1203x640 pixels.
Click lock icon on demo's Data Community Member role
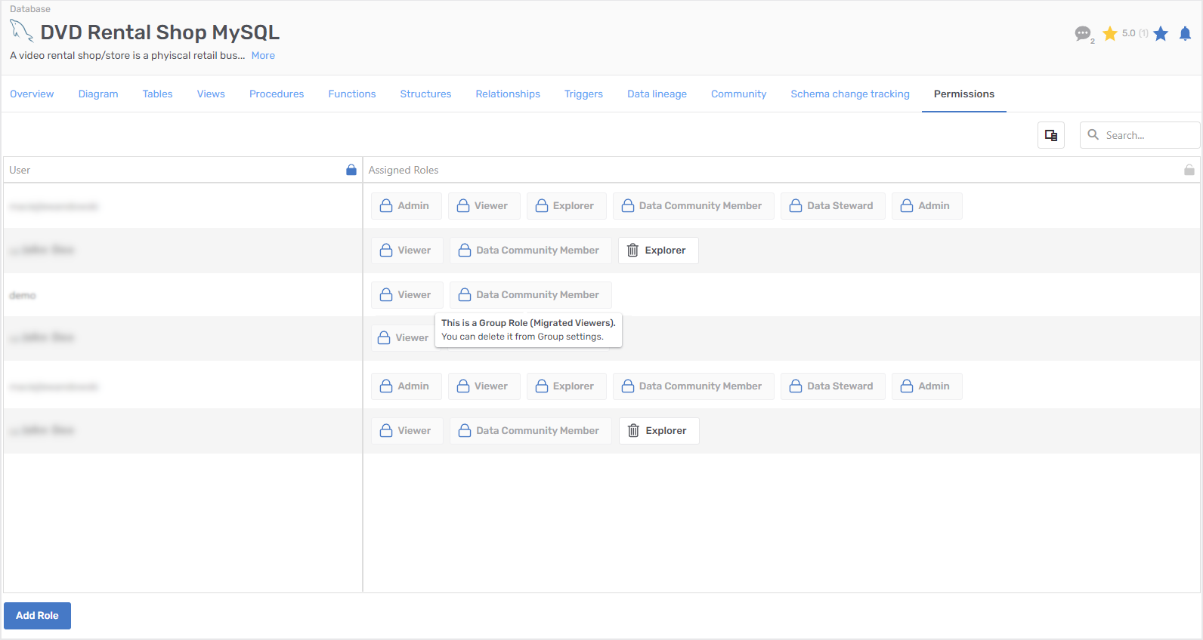(x=465, y=295)
